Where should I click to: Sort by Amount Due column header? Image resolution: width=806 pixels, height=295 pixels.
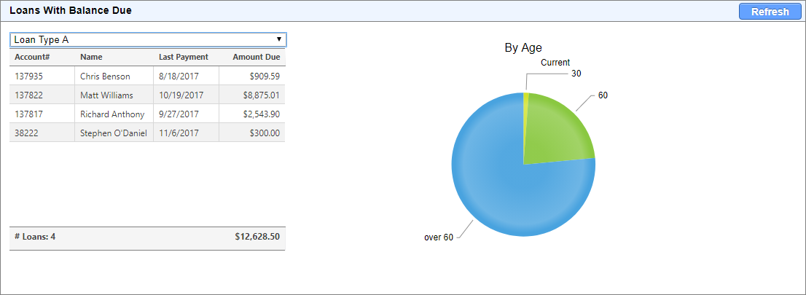pyautogui.click(x=256, y=57)
